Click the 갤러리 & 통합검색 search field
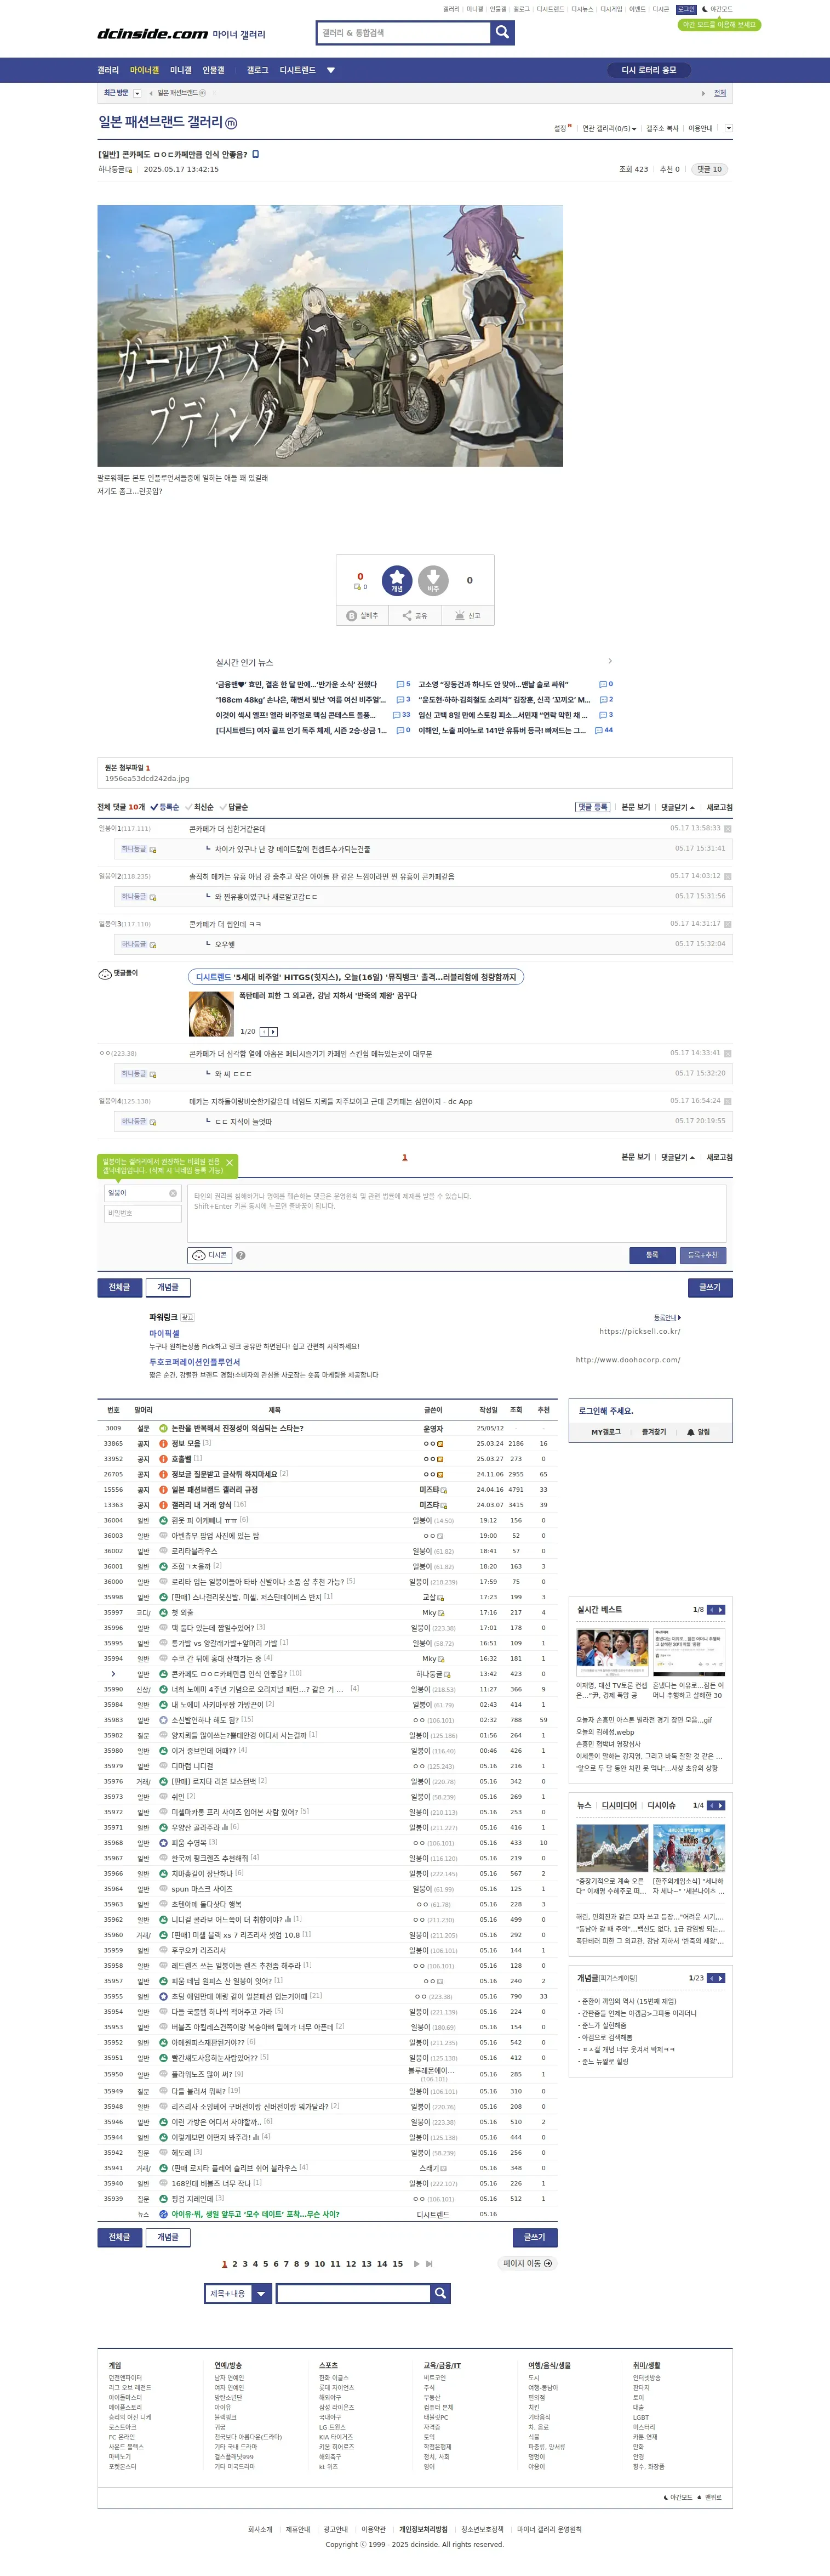Viewport: 830px width, 2576px height. (404, 33)
